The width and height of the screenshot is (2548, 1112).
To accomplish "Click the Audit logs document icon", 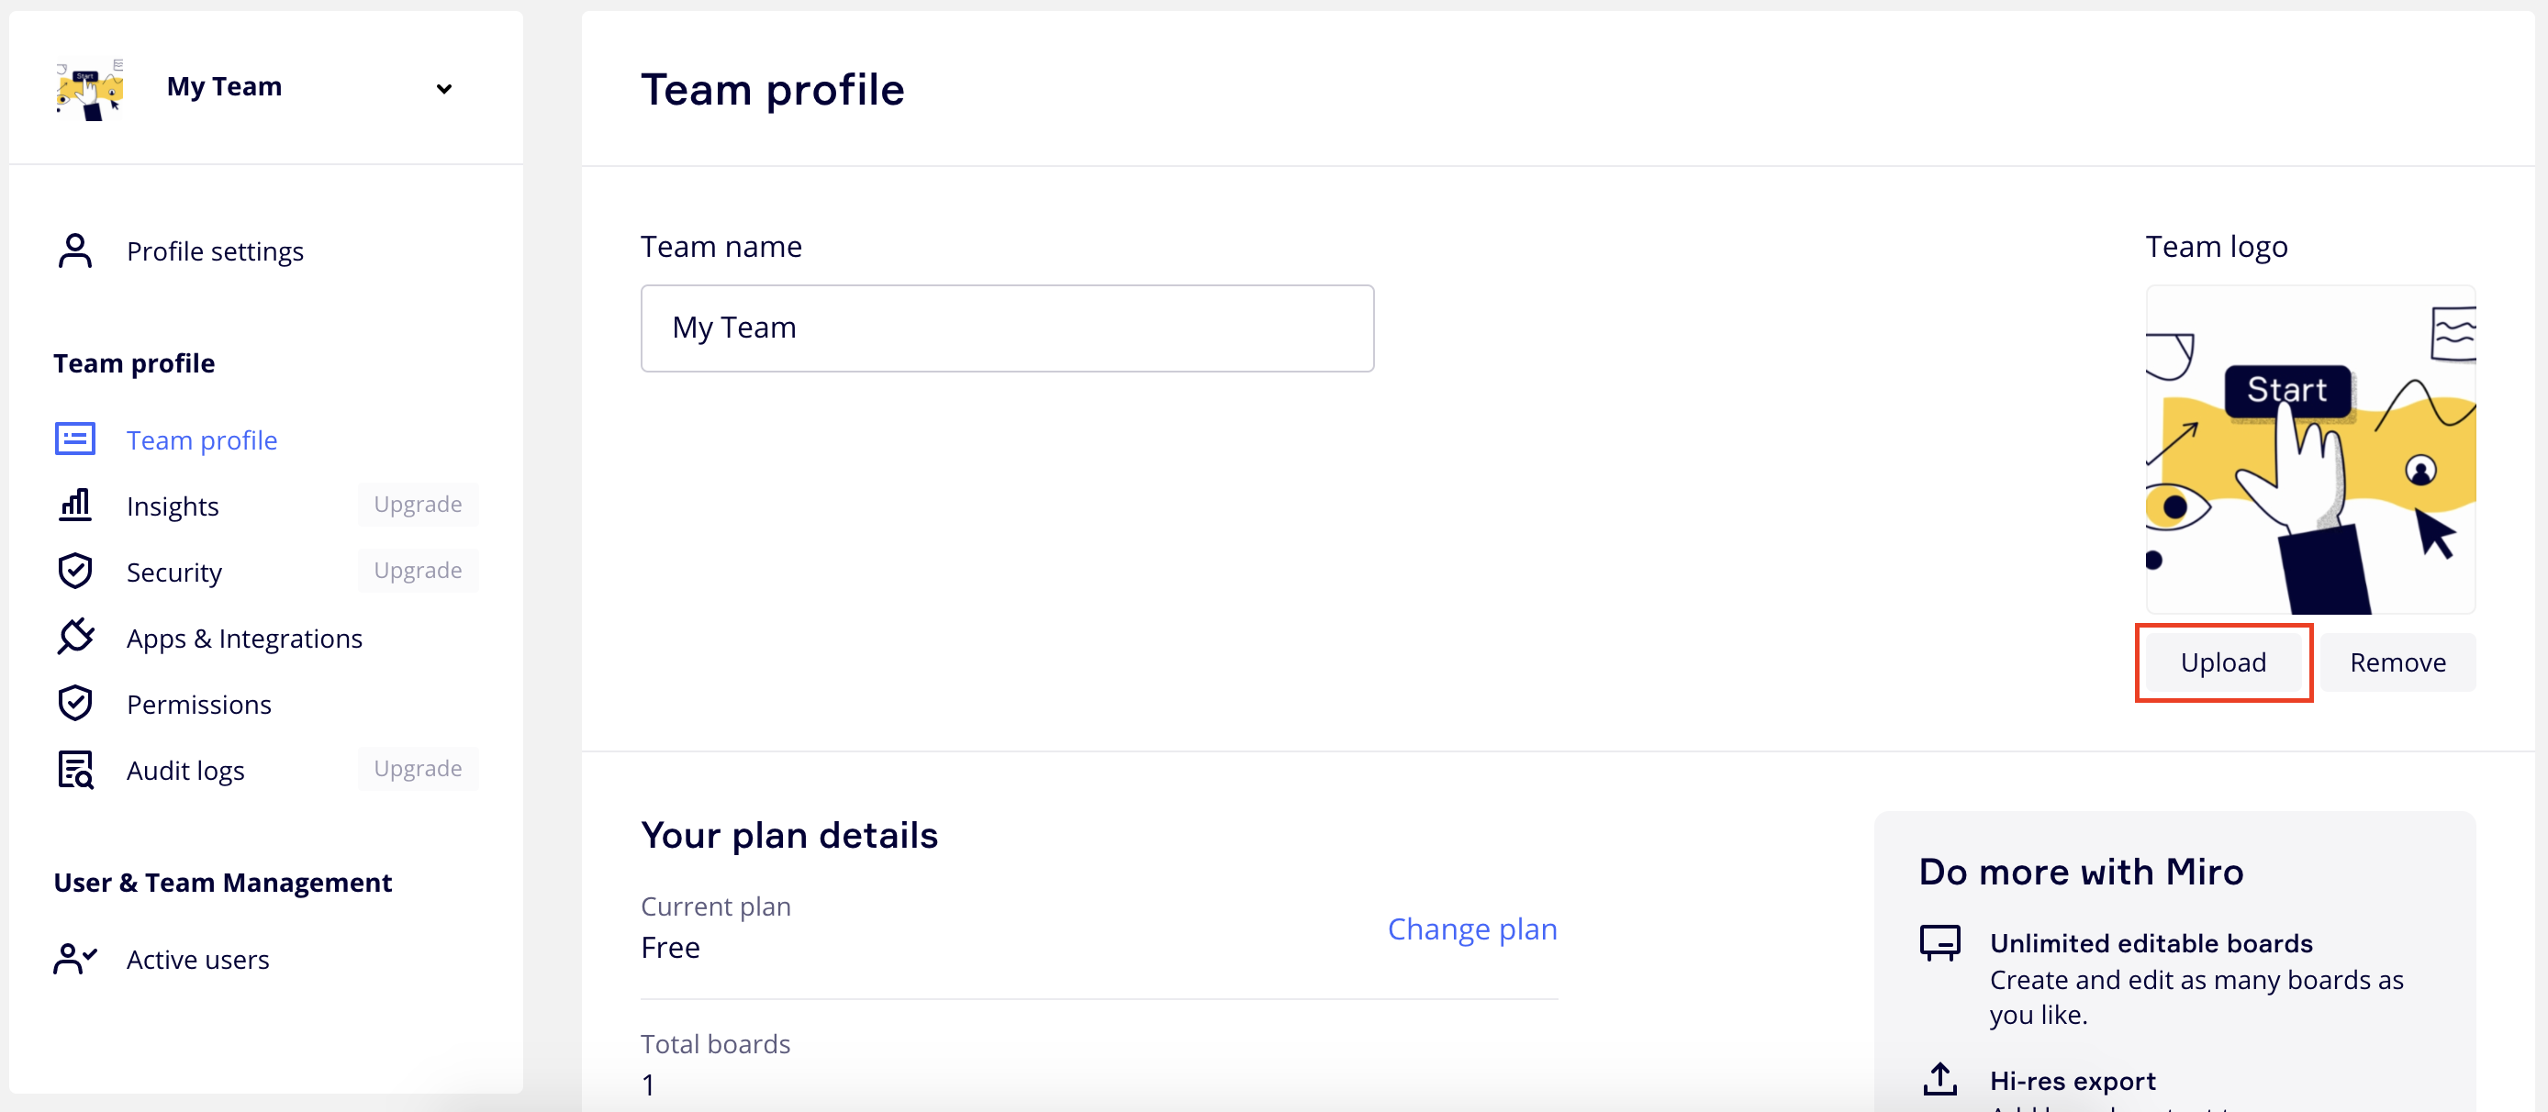I will point(75,770).
